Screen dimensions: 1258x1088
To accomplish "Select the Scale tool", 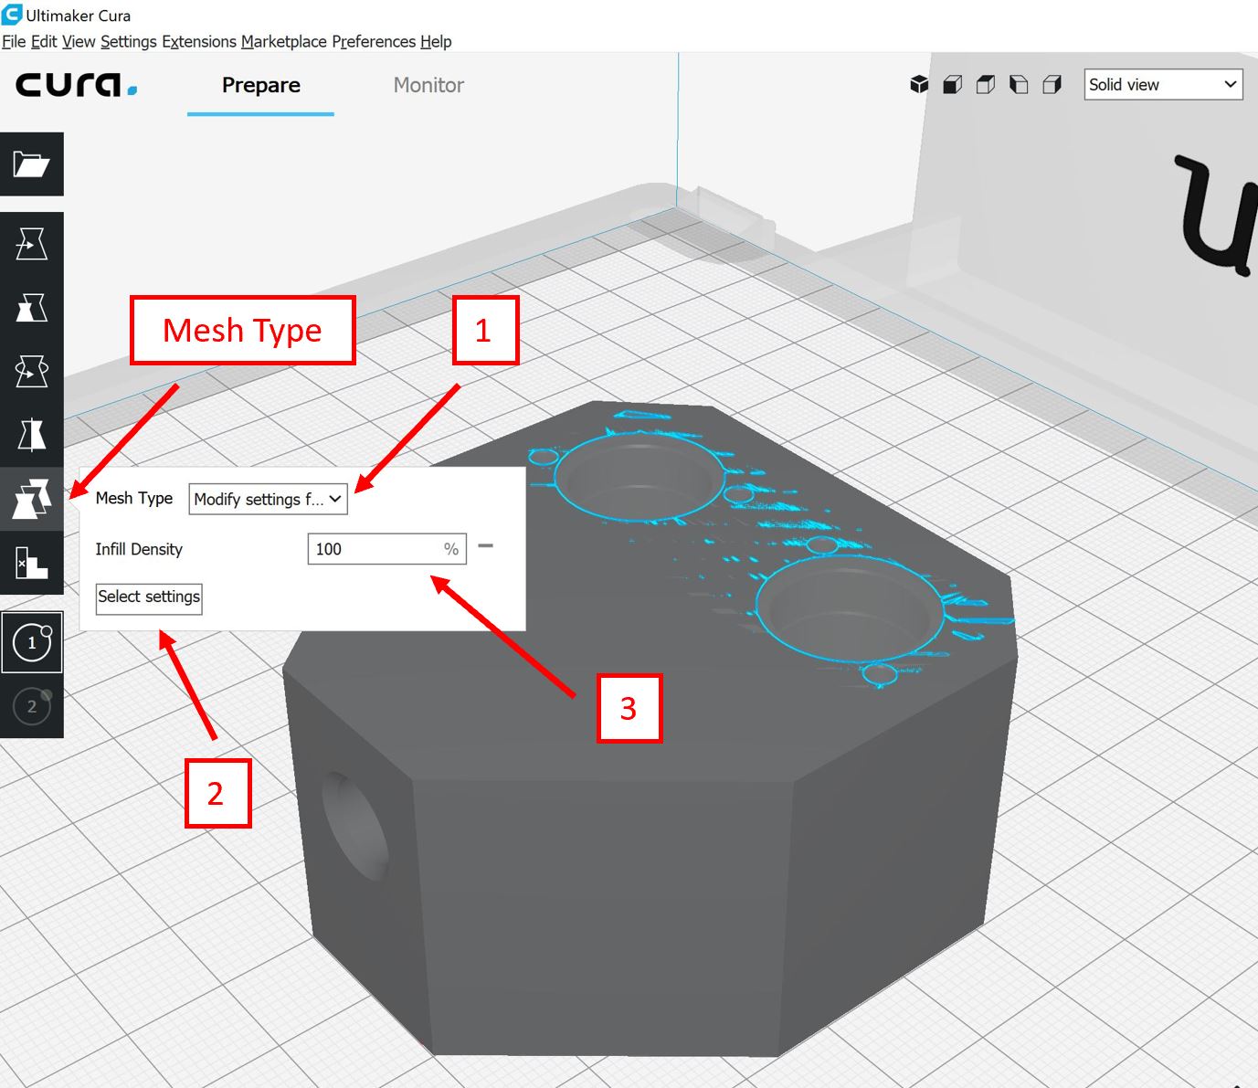I will 31,308.
